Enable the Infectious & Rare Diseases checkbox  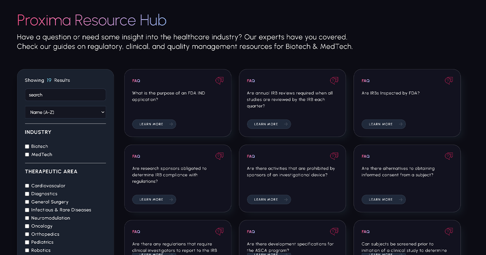point(27,210)
